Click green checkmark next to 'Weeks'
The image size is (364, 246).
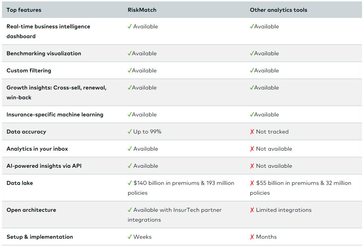130,237
